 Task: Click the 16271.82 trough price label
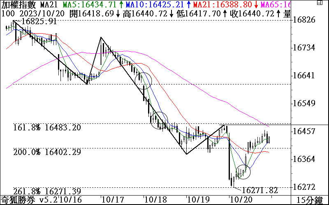click(260, 190)
